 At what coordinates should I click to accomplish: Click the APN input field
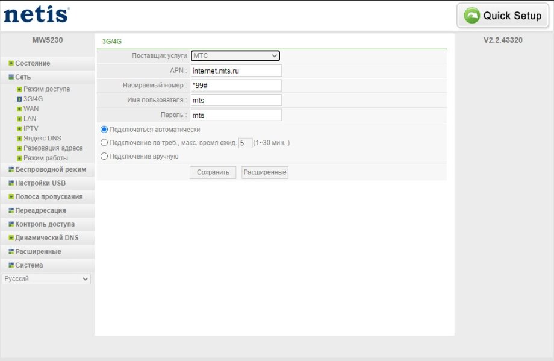pyautogui.click(x=236, y=71)
